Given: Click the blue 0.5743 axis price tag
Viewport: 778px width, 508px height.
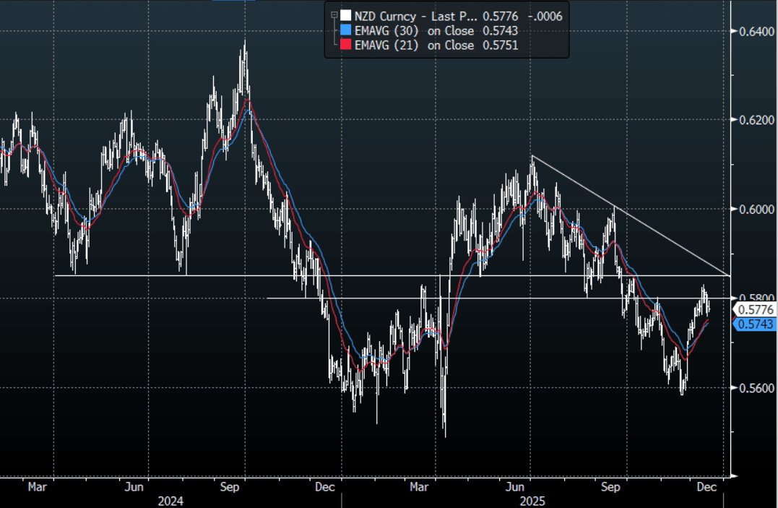Looking at the screenshot, I should tap(755, 325).
